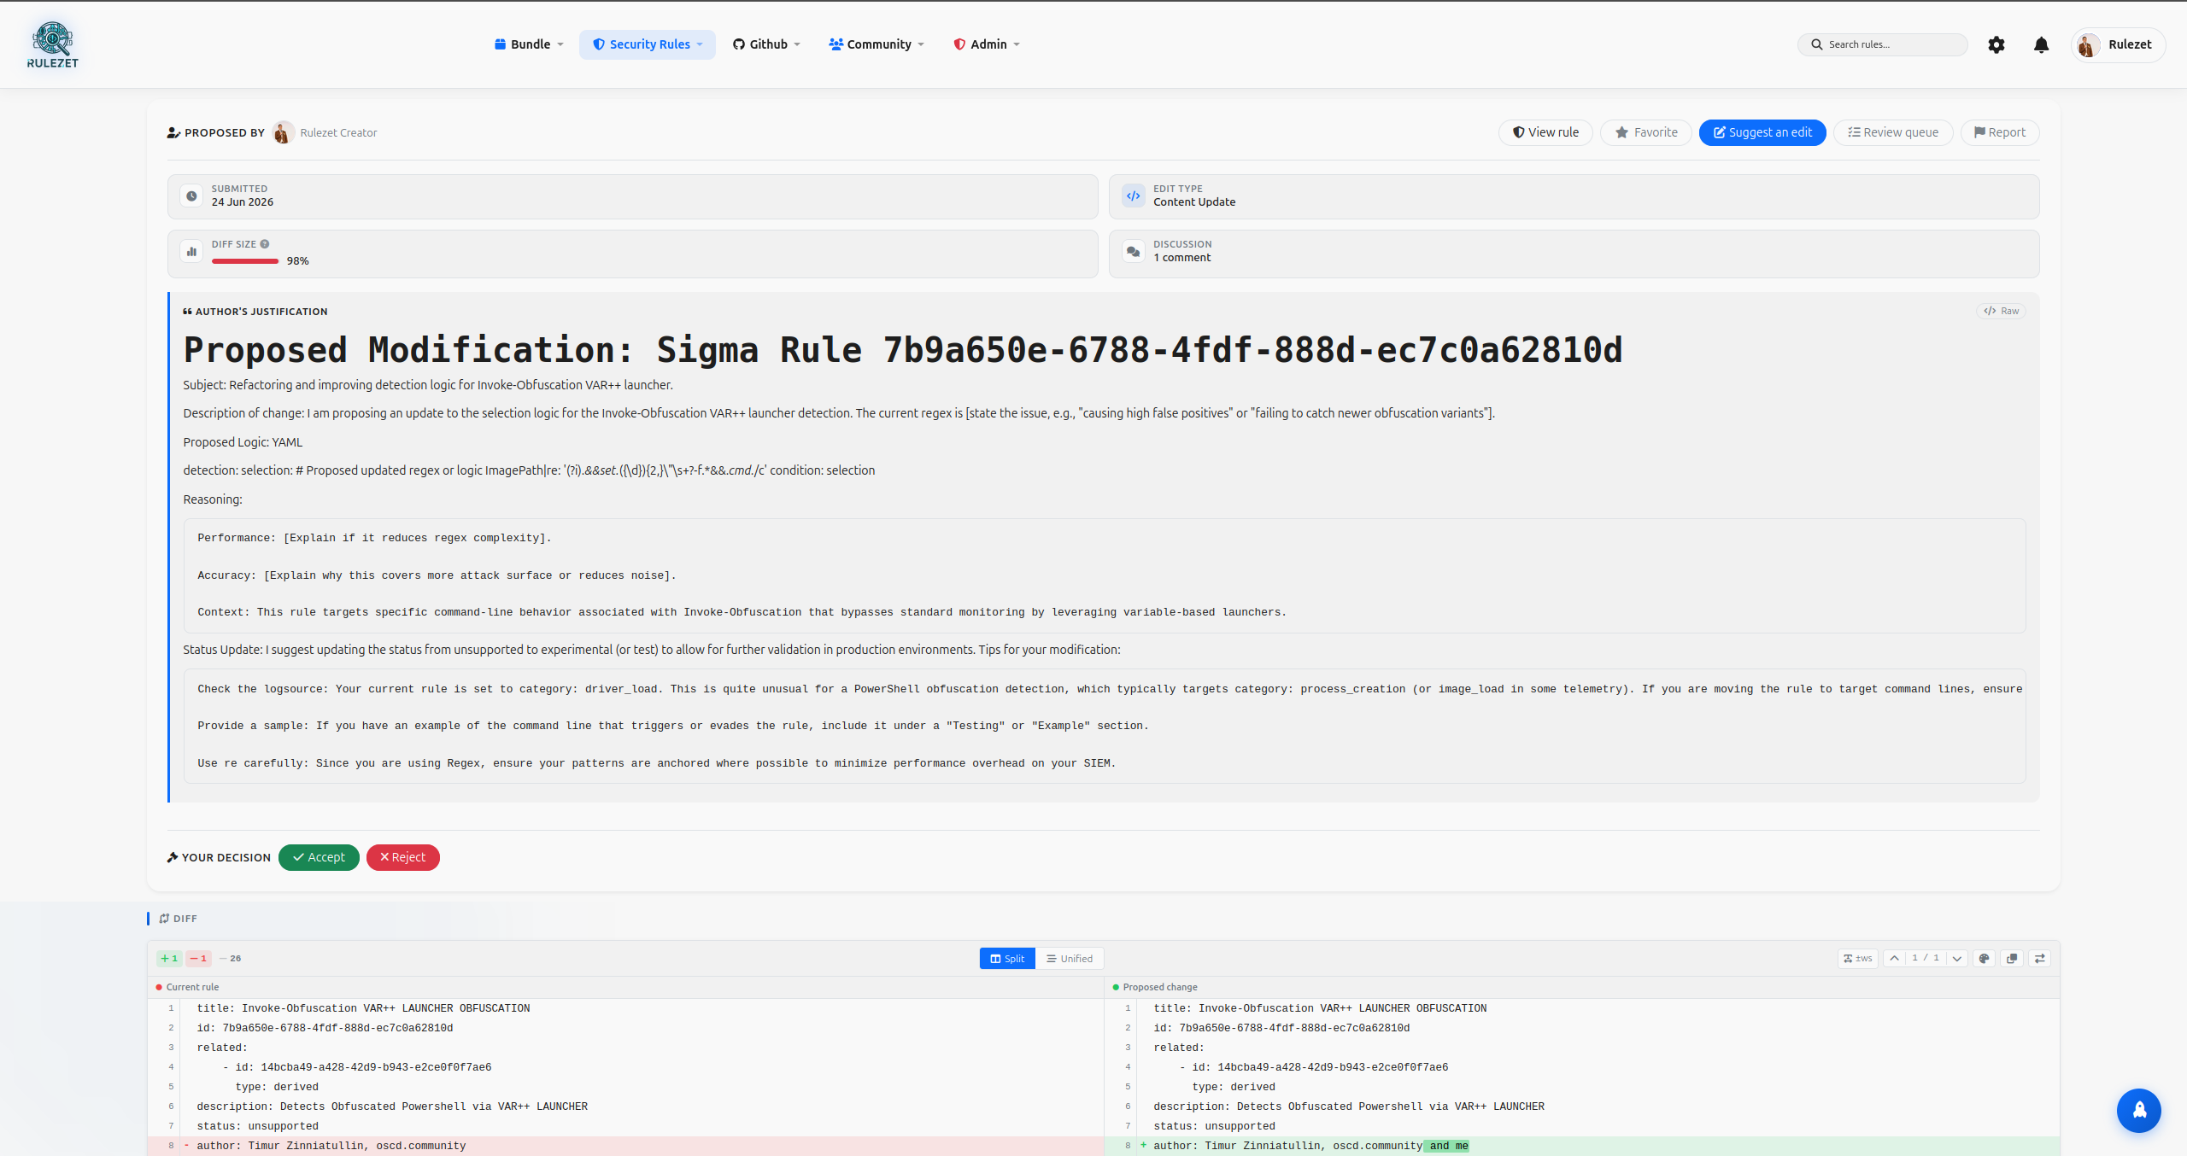
Task: Expand the Admin dropdown
Action: tap(987, 44)
